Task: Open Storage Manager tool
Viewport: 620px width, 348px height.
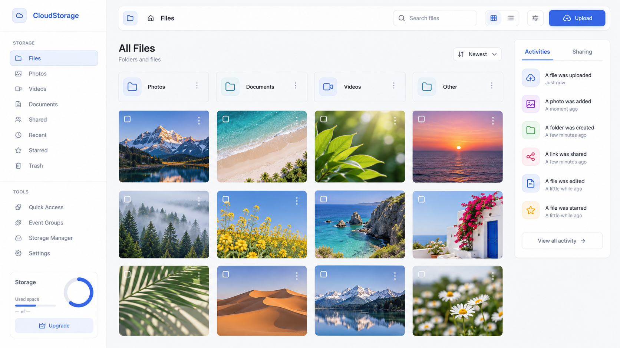Action: click(x=54, y=238)
